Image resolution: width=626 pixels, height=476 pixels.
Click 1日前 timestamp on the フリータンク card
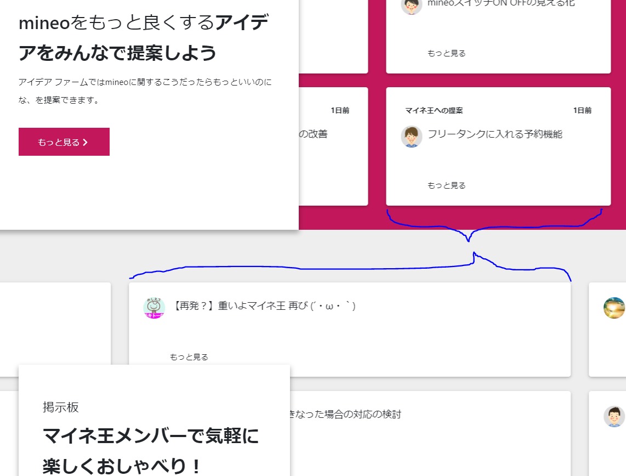click(x=582, y=110)
